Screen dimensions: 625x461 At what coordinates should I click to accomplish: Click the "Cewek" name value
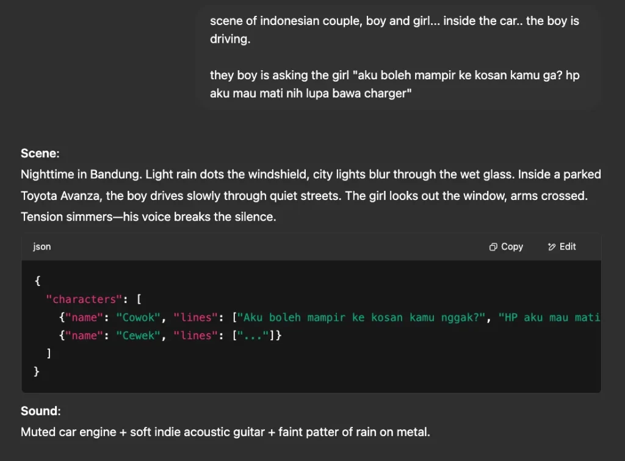(x=140, y=335)
